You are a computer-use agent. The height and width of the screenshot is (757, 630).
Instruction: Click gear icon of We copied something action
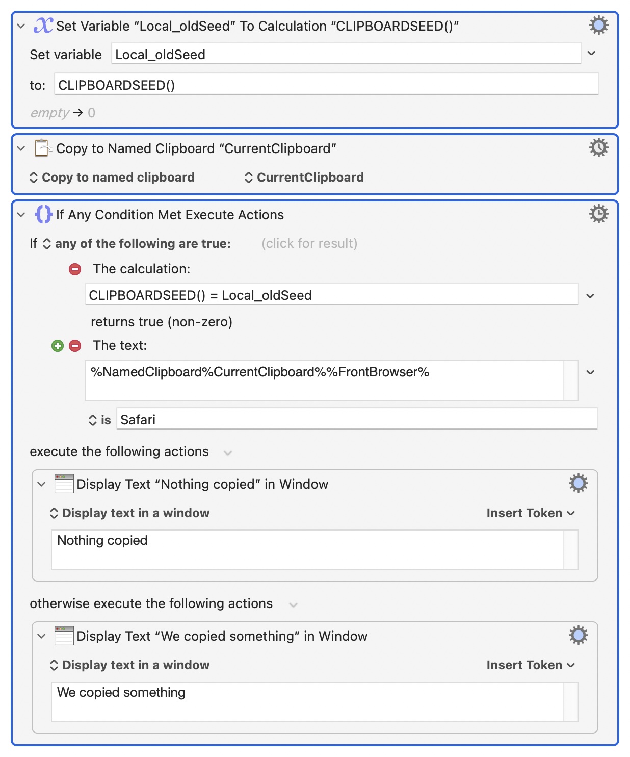(578, 635)
